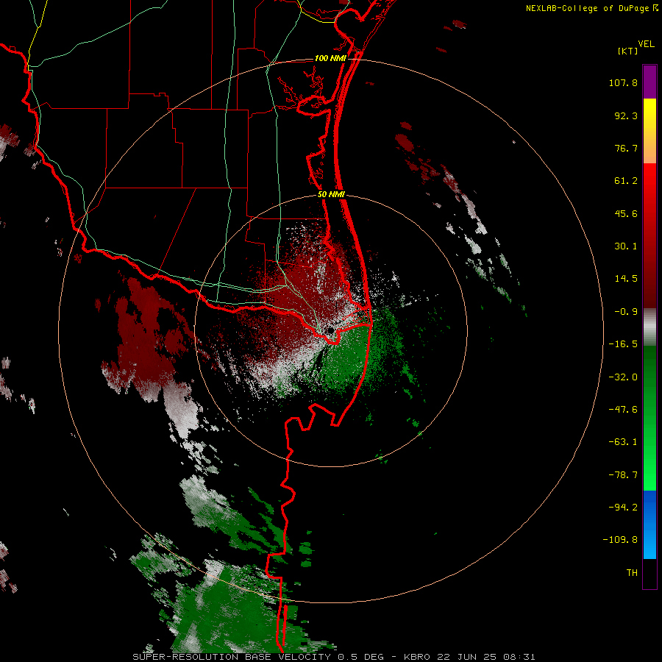Click the -16.5 legend value

pyautogui.click(x=623, y=344)
